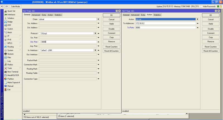
Task: Open MPLS menu in sidebar
Action: coord(10,43)
